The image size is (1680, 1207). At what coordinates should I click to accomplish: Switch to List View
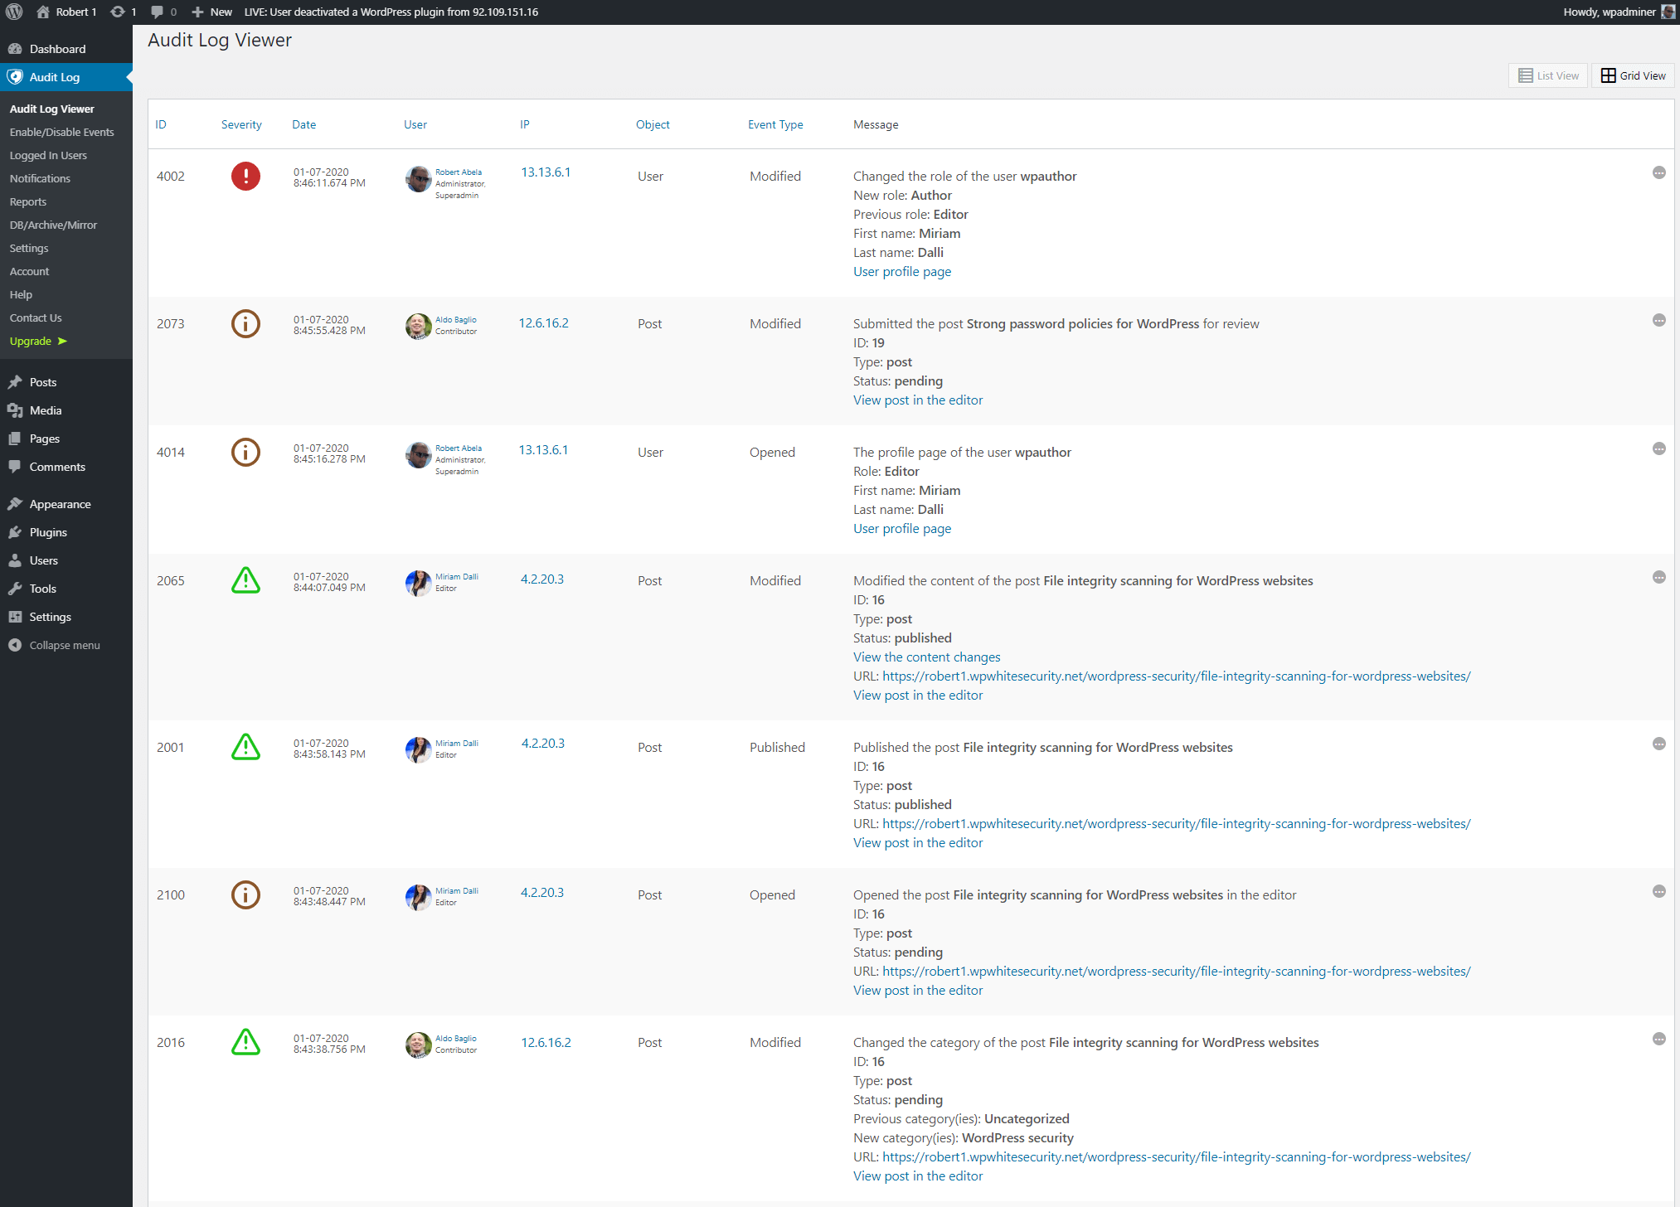pyautogui.click(x=1548, y=75)
